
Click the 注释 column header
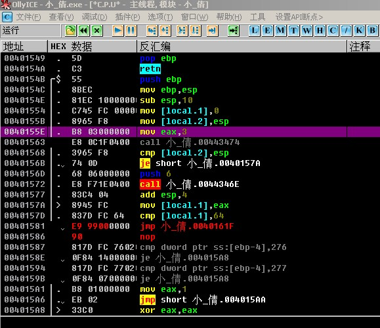tap(364, 47)
